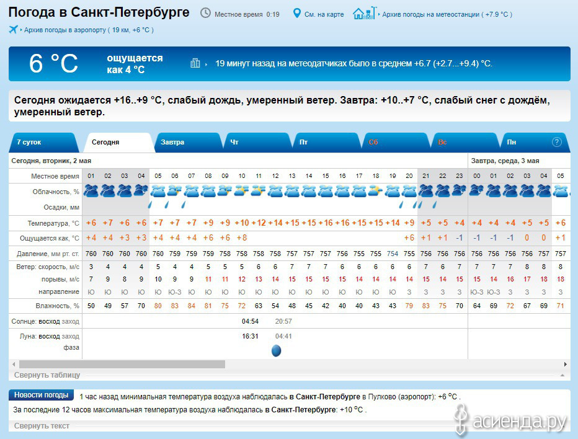The image size is (578, 439).
Task: Click the map pin icon
Action: tap(296, 14)
